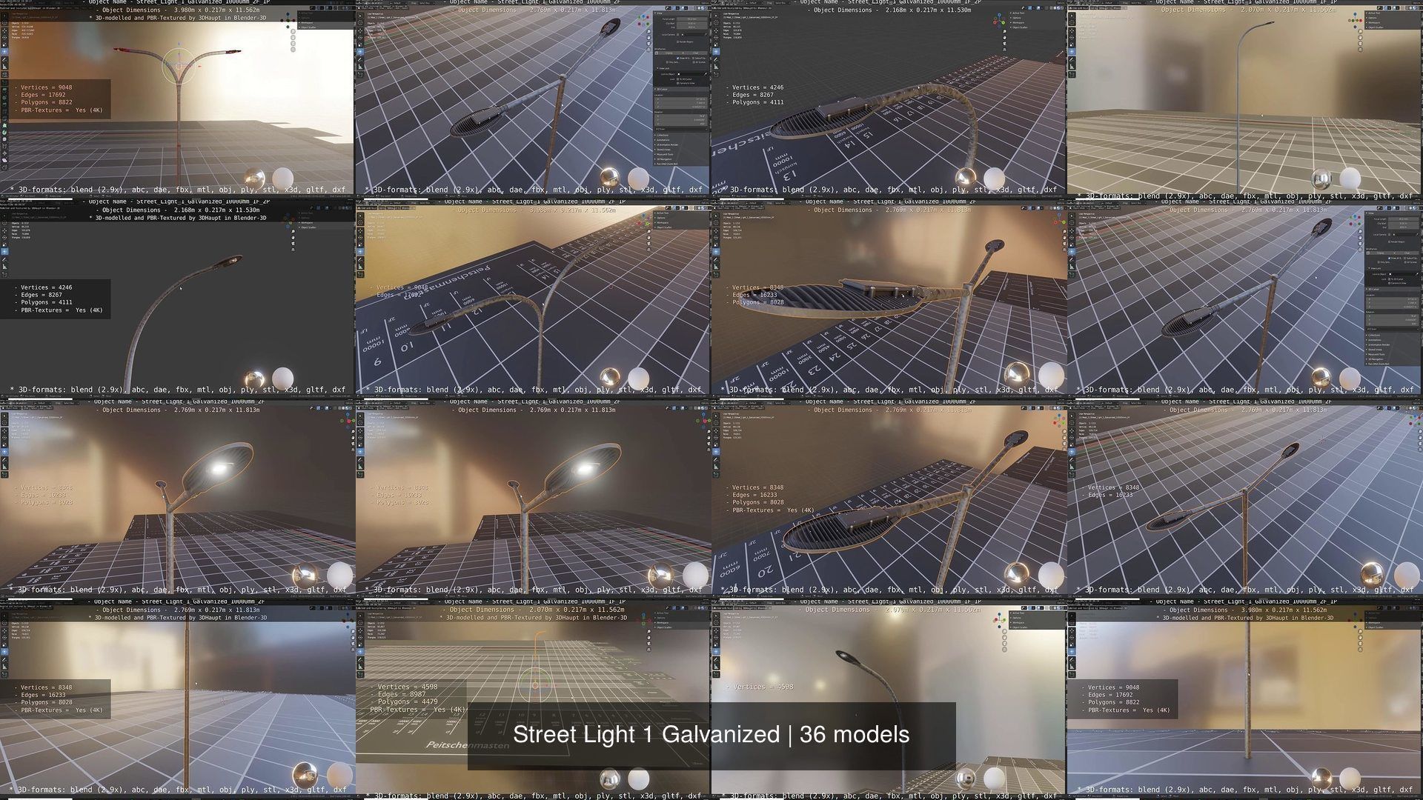The image size is (1423, 800).
Task: Select Rotate tool in top-left double-arm lamp viewport
Action: [x=4, y=37]
